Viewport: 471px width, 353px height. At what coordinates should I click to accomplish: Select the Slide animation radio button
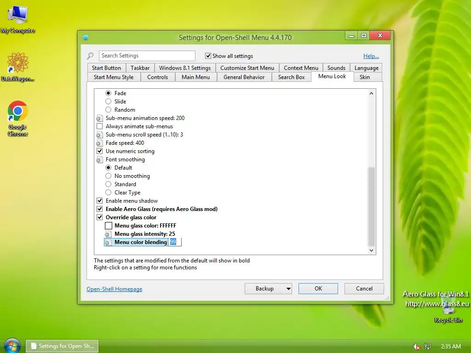pyautogui.click(x=109, y=102)
